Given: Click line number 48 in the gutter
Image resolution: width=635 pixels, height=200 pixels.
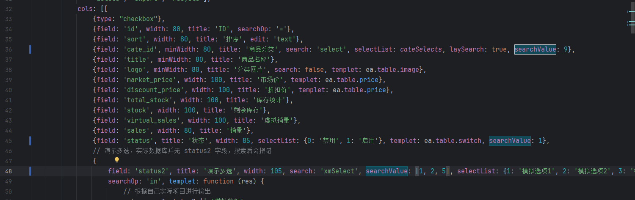Looking at the screenshot, I should pos(8,171).
